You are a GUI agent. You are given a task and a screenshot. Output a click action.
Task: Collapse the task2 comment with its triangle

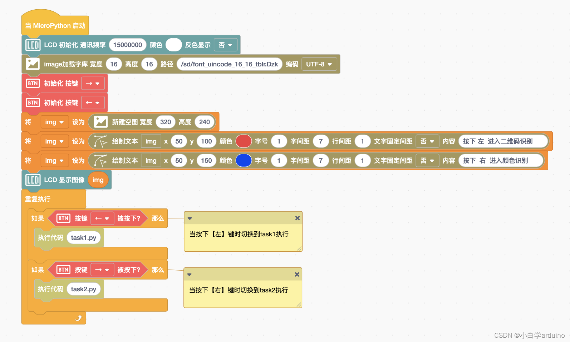(x=190, y=275)
